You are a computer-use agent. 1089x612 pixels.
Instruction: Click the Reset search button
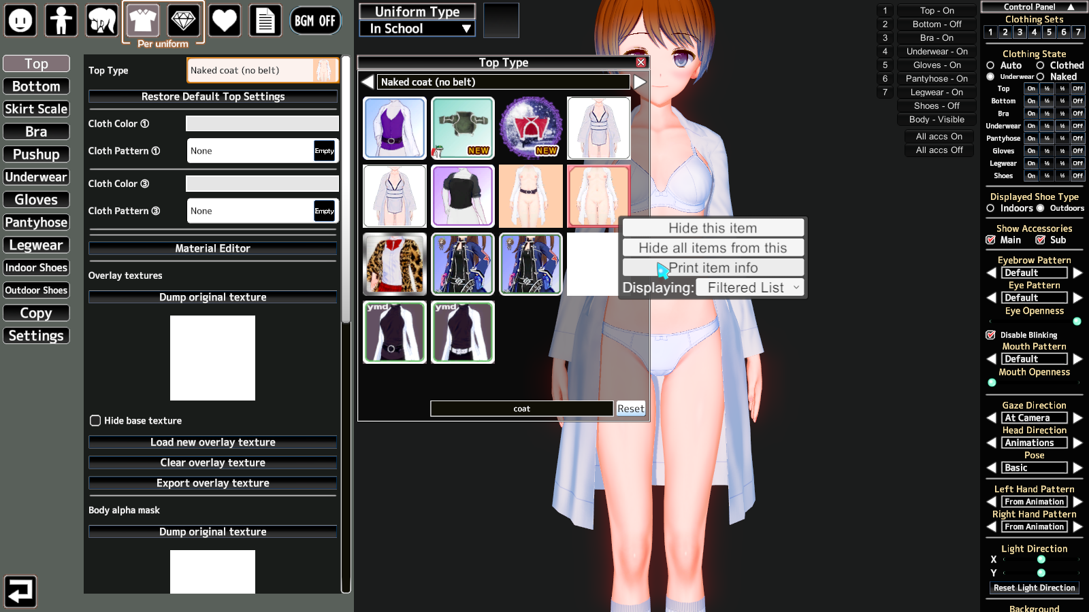pyautogui.click(x=631, y=409)
